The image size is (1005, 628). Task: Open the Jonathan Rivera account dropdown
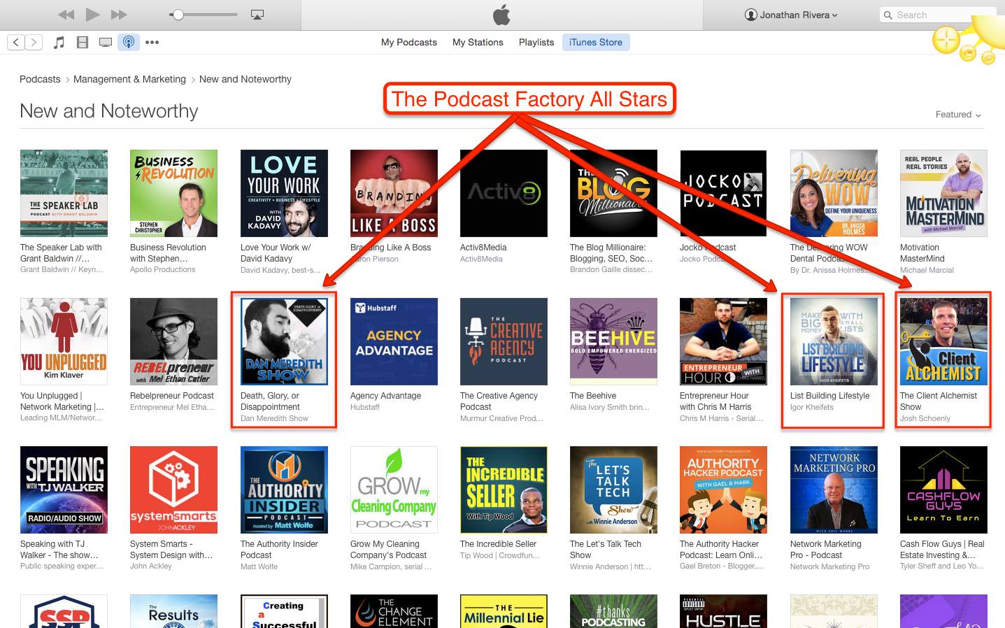pos(791,15)
